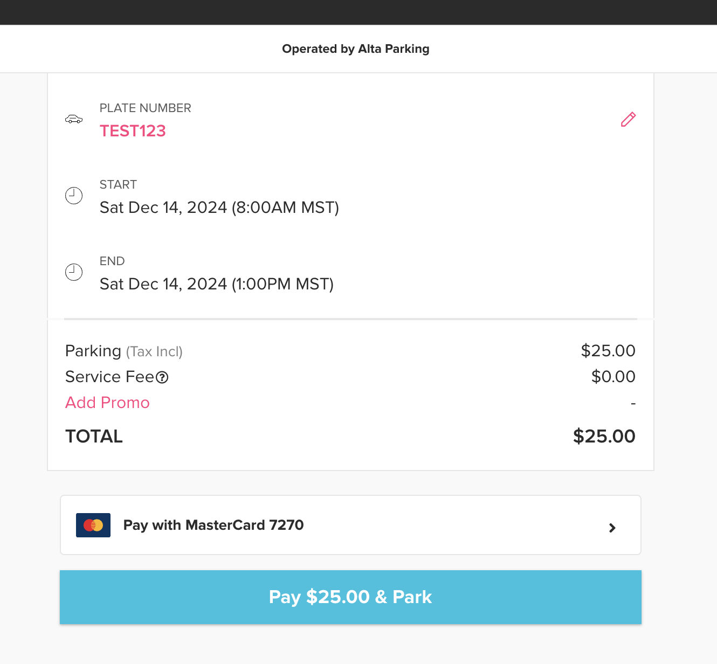Click the bold $25.00 total amount
Viewport: 717px width, 664px height.
[604, 436]
